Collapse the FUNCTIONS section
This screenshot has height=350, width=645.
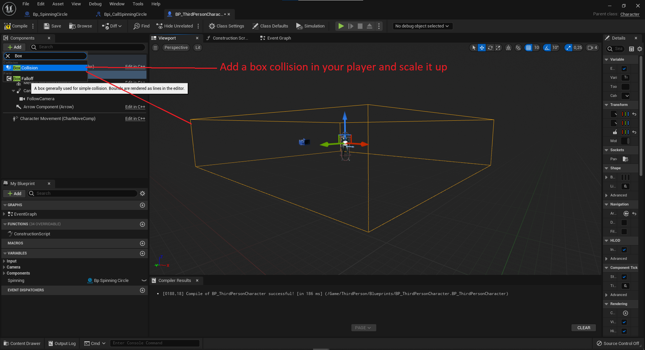tap(5, 224)
